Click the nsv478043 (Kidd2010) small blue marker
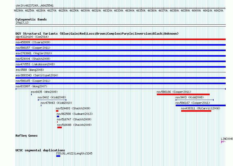 [41, 105]
